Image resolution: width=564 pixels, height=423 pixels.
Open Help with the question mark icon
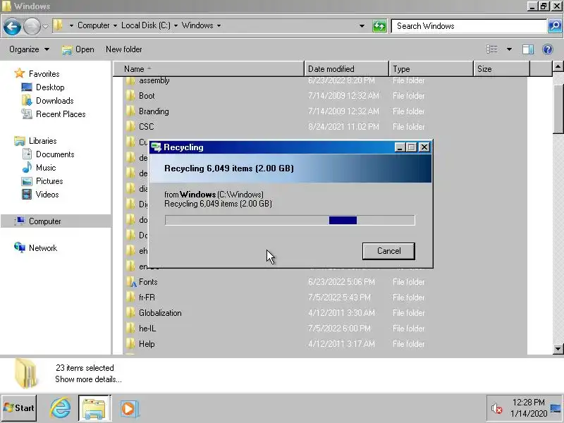(548, 49)
